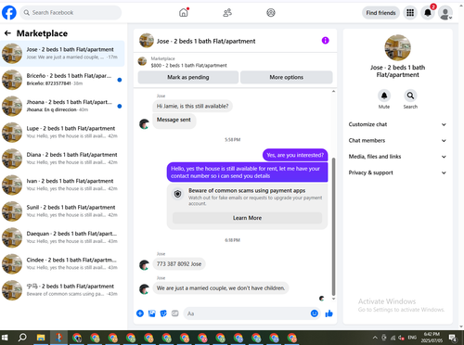Screen dimensions: 464x345
Task: Open the apps grid menu
Action: click(410, 13)
